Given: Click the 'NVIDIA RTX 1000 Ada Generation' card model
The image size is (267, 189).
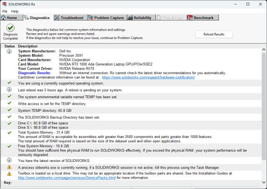Looking at the screenshot, I should click(106, 64).
